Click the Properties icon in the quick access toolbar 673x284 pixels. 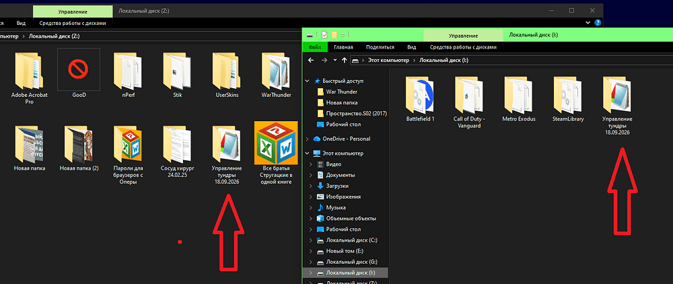point(324,35)
